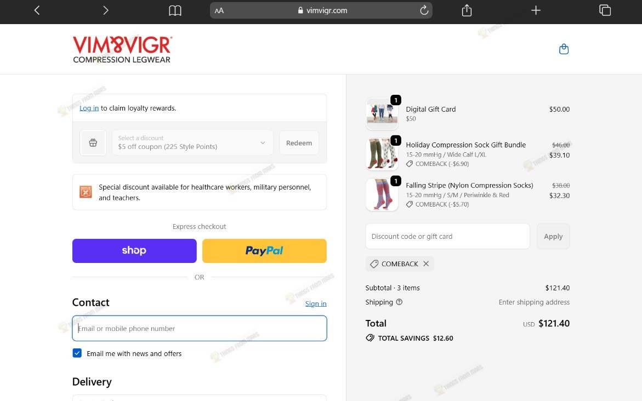Open the shopping bag cart icon
Screen dimensions: 642x401
(x=564, y=49)
